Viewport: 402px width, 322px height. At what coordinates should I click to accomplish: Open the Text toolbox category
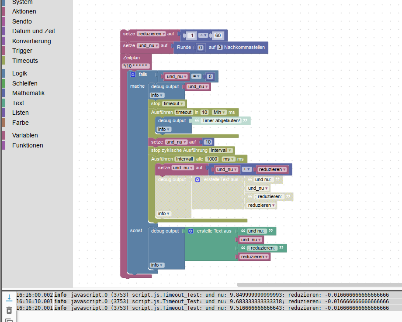(x=18, y=103)
